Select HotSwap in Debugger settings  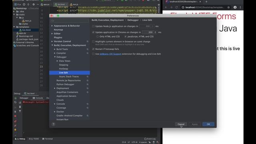[x=64, y=69]
